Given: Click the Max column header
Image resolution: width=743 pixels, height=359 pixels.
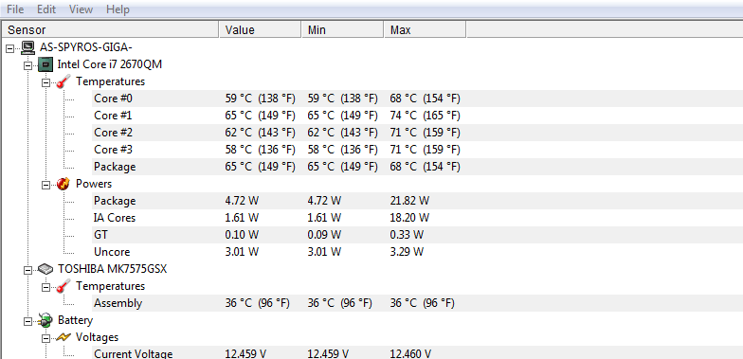Looking at the screenshot, I should pos(425,30).
